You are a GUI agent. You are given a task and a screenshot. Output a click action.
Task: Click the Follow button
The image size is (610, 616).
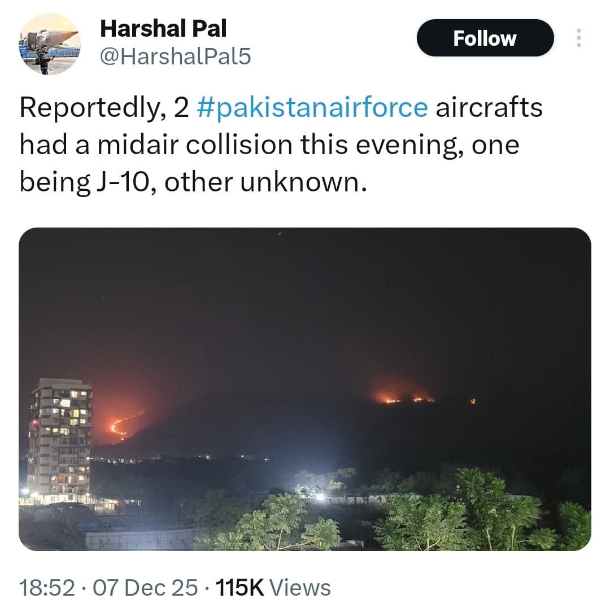point(485,38)
